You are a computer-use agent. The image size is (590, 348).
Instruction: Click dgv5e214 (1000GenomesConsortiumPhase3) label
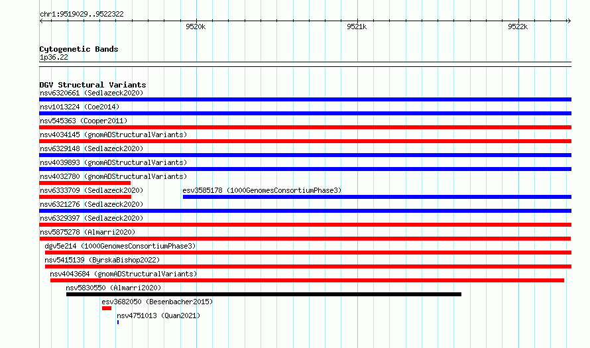click(120, 246)
